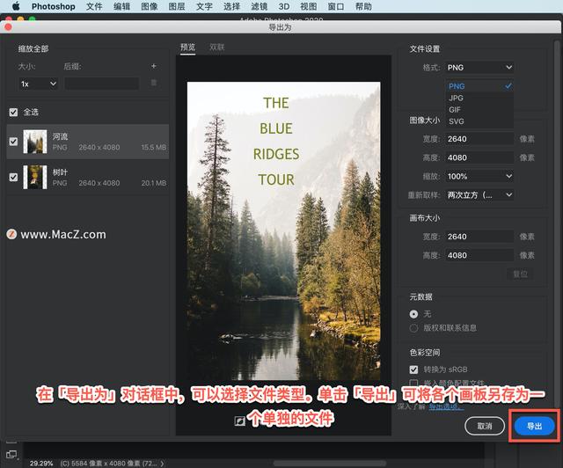Open the 1x scale size dropdown
This screenshot has height=468, width=563.
39,84
